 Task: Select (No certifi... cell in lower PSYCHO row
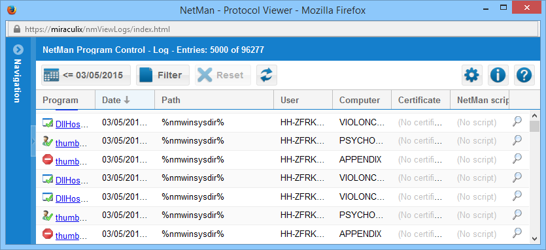click(420, 215)
